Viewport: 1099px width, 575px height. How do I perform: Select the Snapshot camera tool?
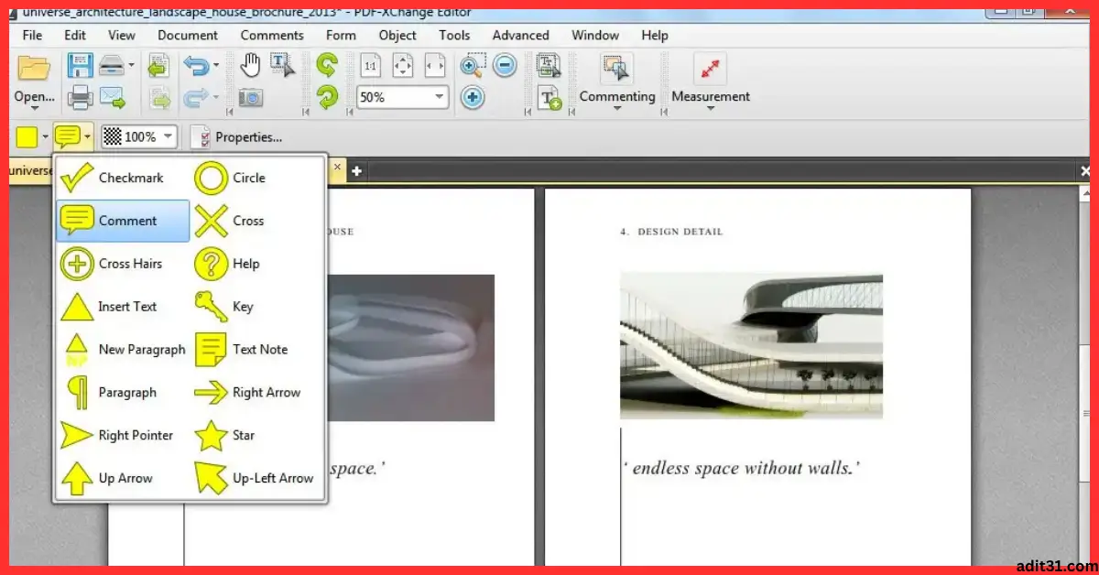coord(251,96)
